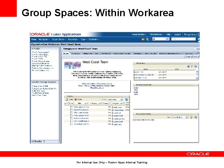
Task: Open the search scope 'All' dropdown
Action: tap(167, 39)
